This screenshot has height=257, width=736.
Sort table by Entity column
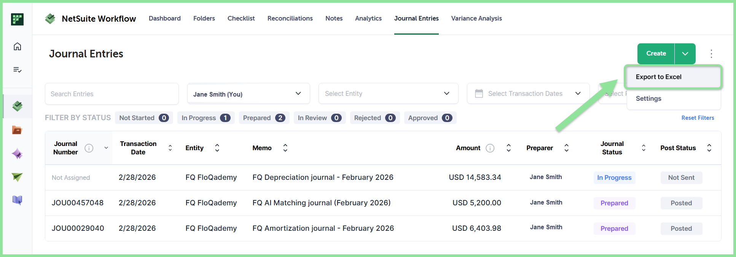click(217, 148)
